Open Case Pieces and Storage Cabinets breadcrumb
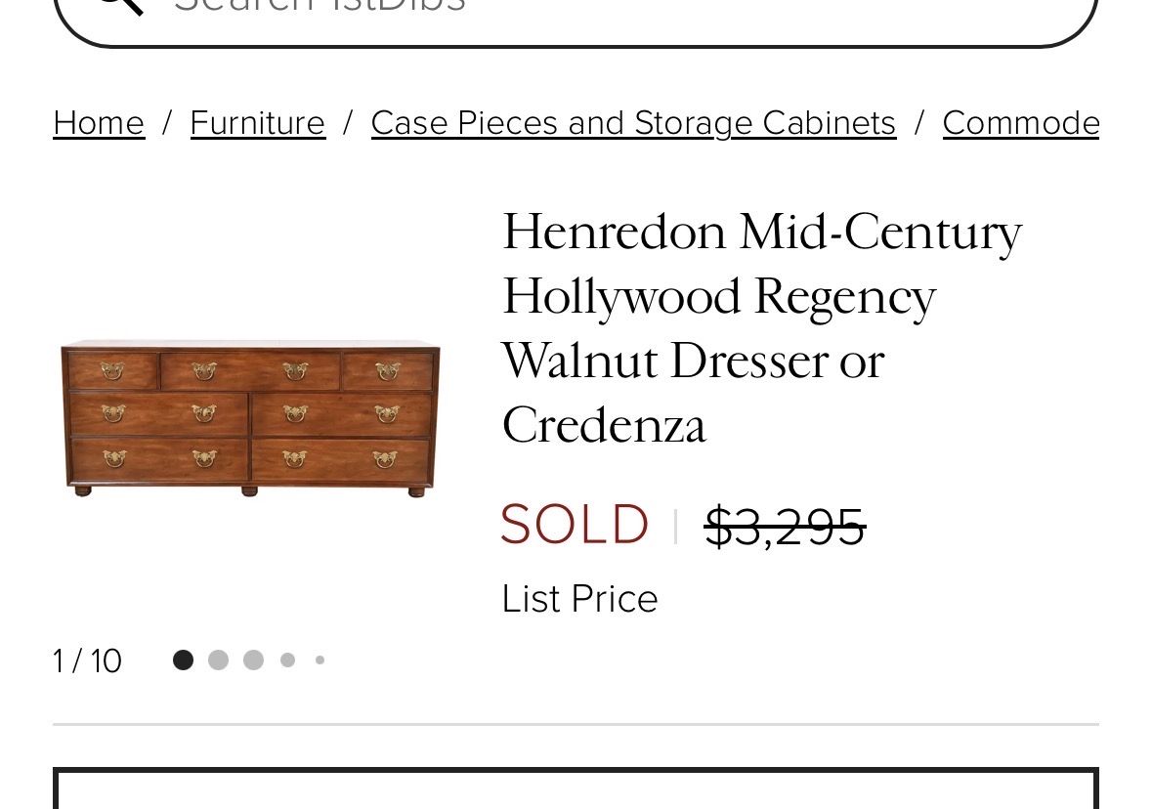The height and width of the screenshot is (809, 1152). tap(633, 123)
